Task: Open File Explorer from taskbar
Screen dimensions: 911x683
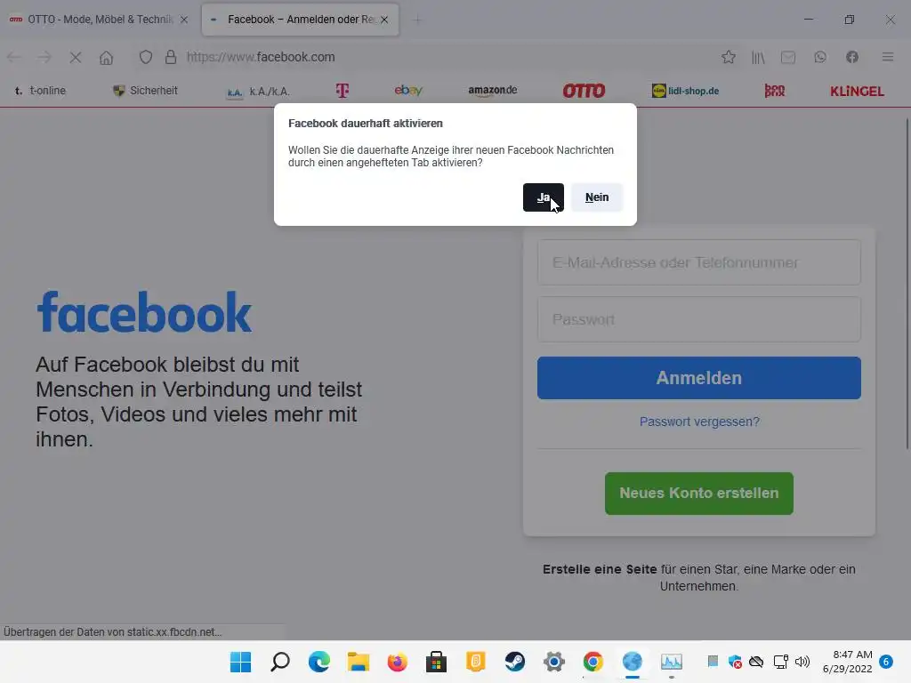Action: [359, 662]
